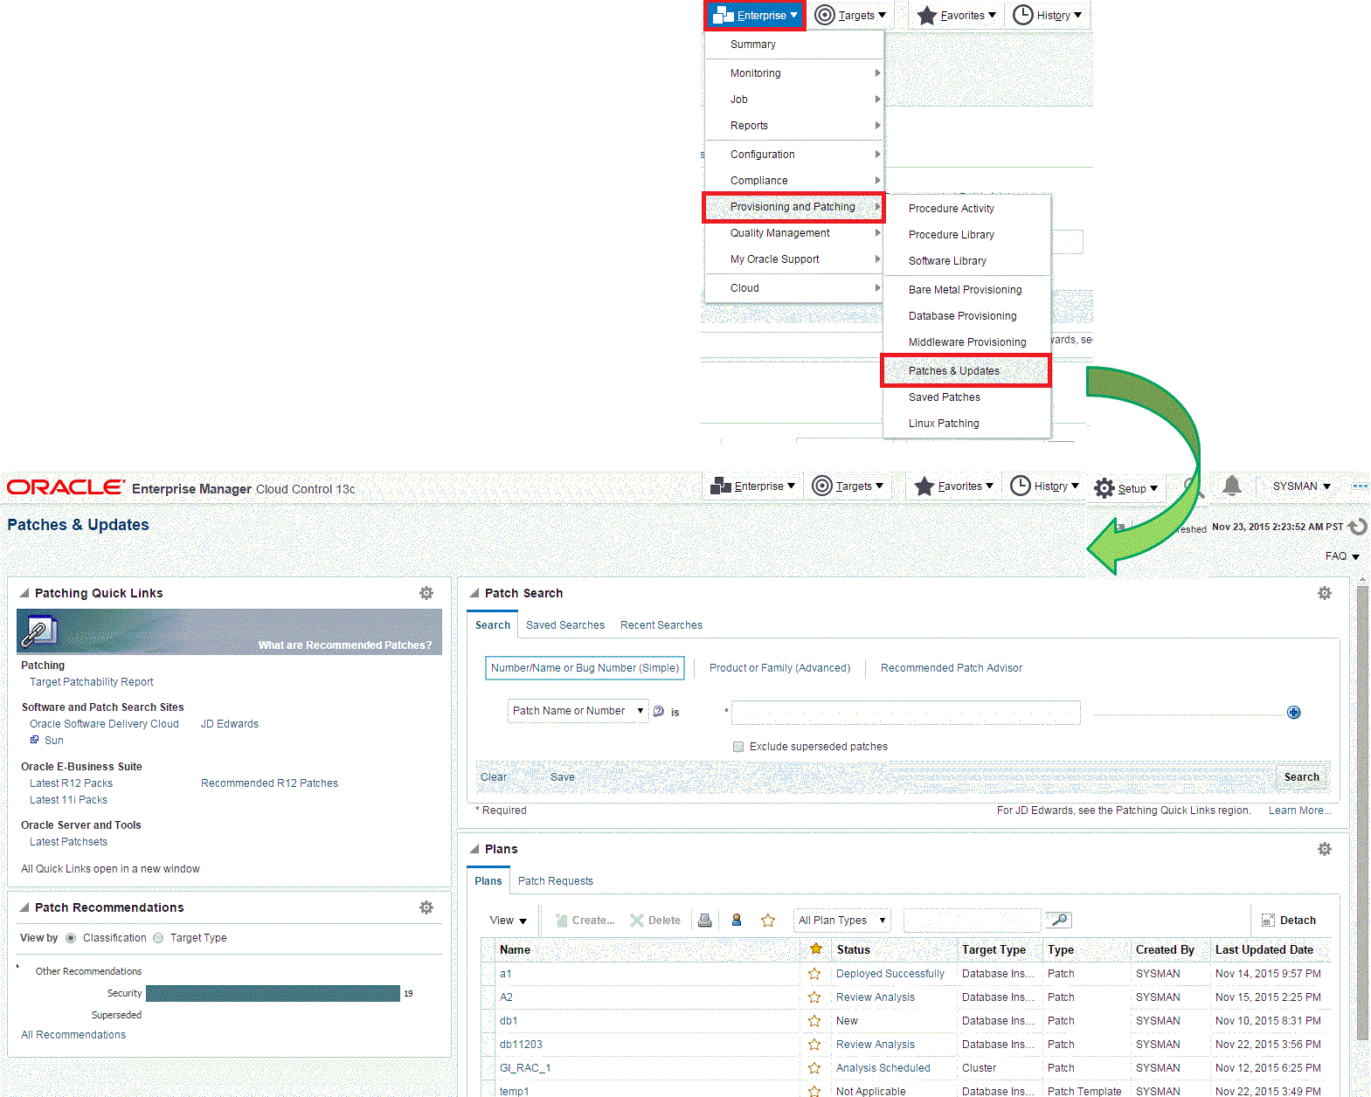This screenshot has width=1371, height=1097.
Task: Open the Patch Recommendations gear settings
Action: [426, 907]
